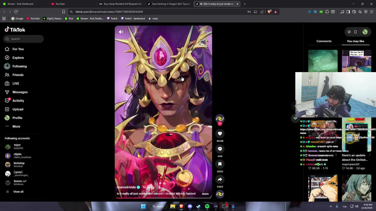The height and width of the screenshot is (211, 376).
Task: Go to Profile in the sidebar
Action: 17,118
